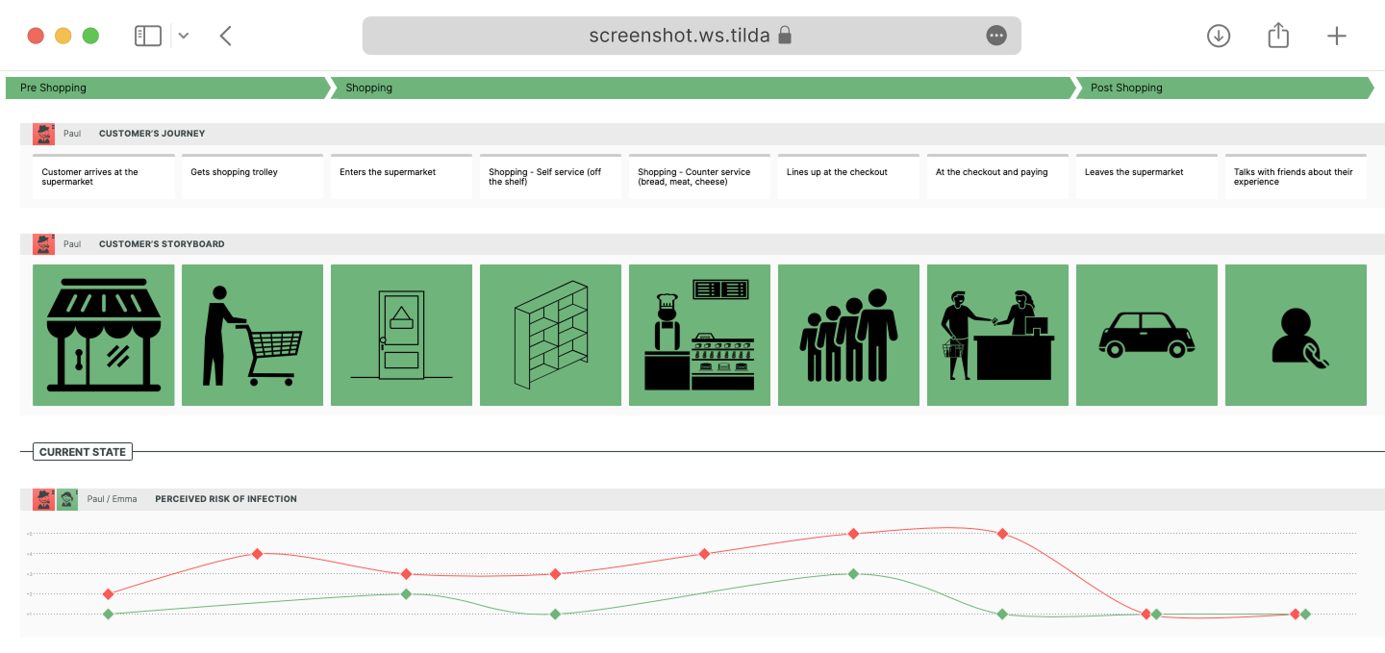Click Paul's red point at arrival stage
This screenshot has width=1385, height=653.
(108, 594)
